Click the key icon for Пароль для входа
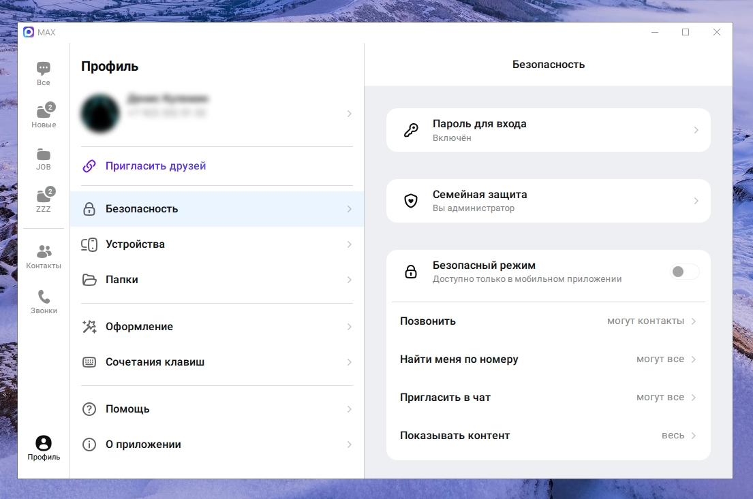The image size is (753, 499). click(411, 130)
